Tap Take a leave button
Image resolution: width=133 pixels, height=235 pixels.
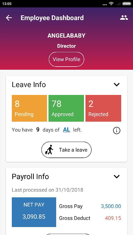pos(66,150)
